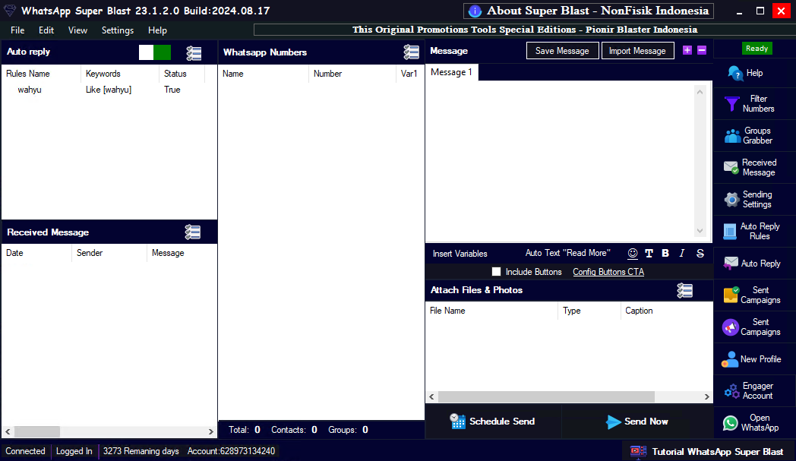This screenshot has height=461, width=796.
Task: Open the File menu
Action: [17, 30]
